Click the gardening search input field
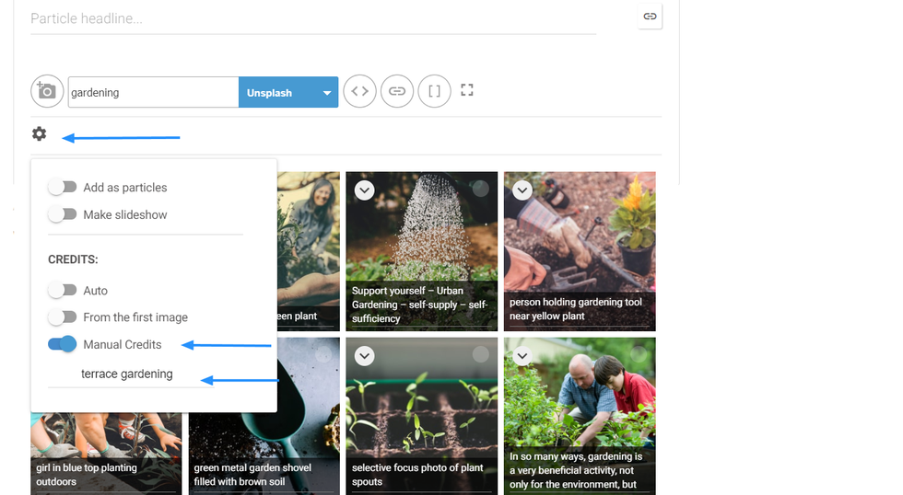The height and width of the screenshot is (495, 903). pyautogui.click(x=153, y=93)
